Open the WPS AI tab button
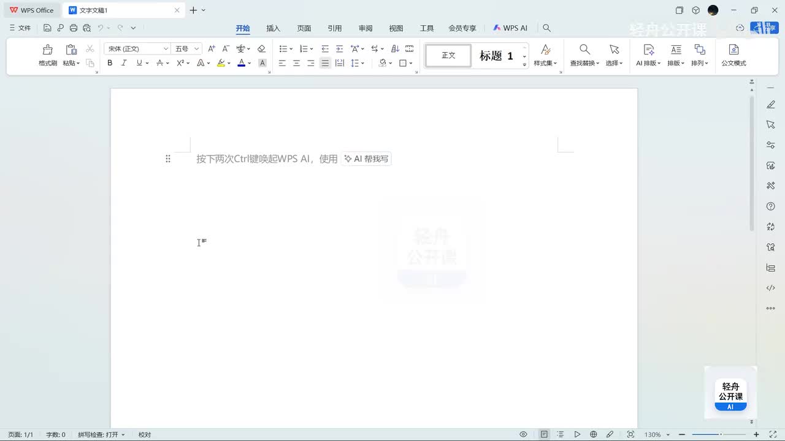The width and height of the screenshot is (785, 441). tap(510, 28)
